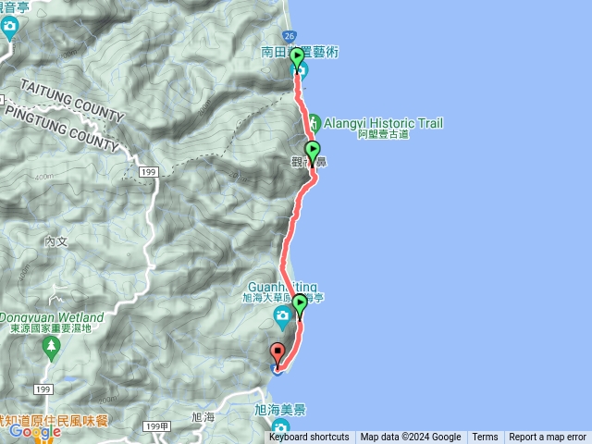This screenshot has height=444, width=592.
Task: Click the Alangyi Historic Trail label
Action: coord(383,123)
